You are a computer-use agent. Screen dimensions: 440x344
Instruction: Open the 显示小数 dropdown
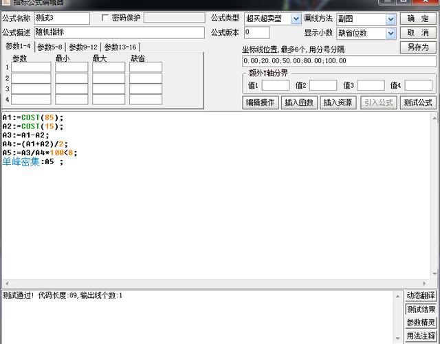390,33
